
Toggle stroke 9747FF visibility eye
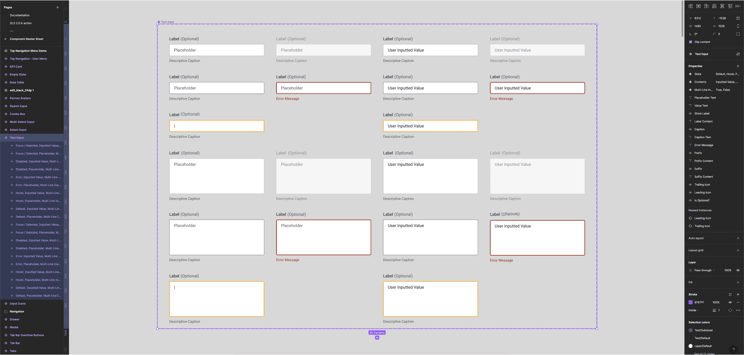pos(730,302)
